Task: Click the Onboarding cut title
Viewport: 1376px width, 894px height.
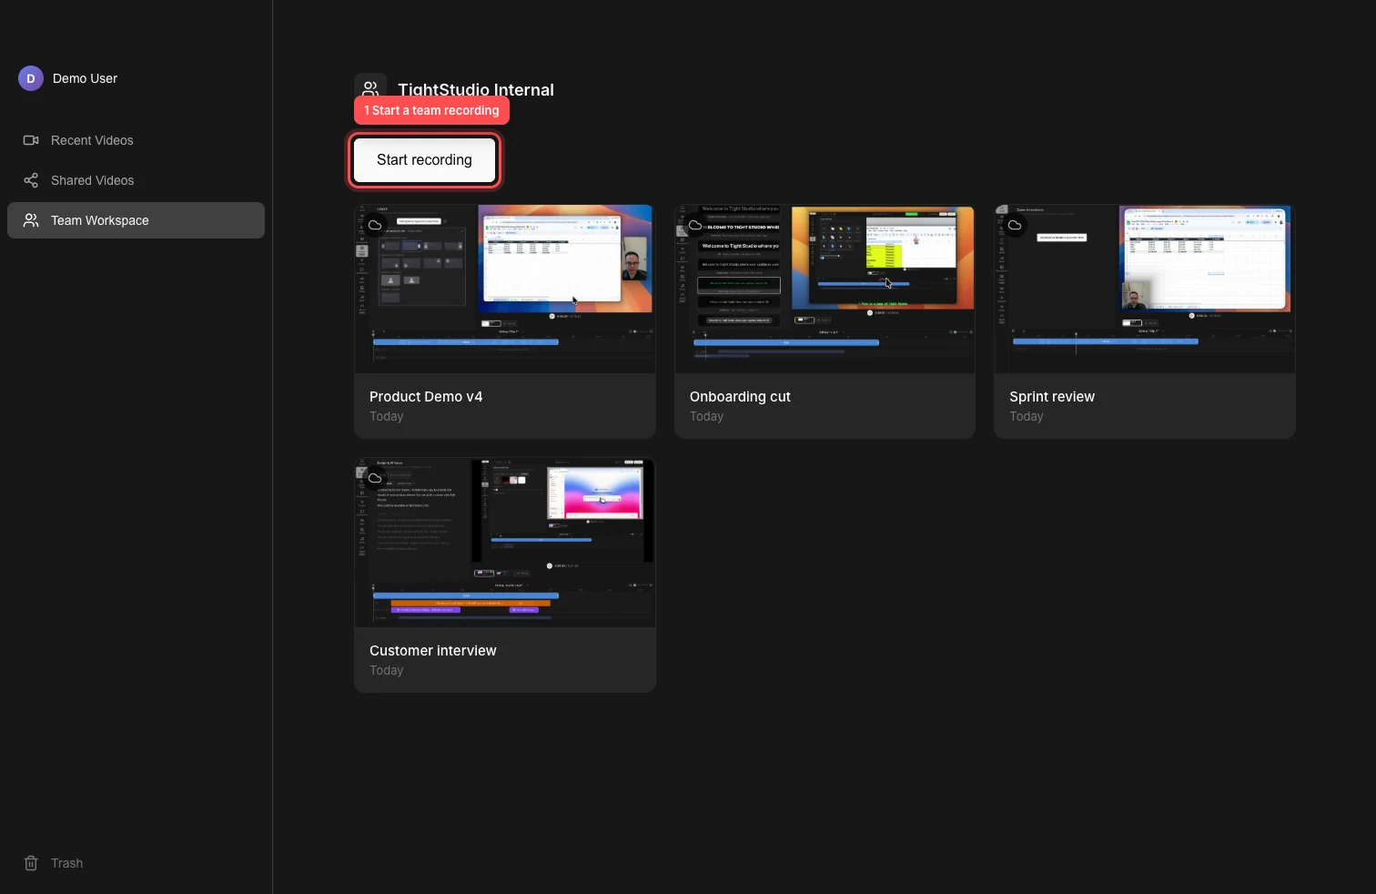Action: pos(740,397)
